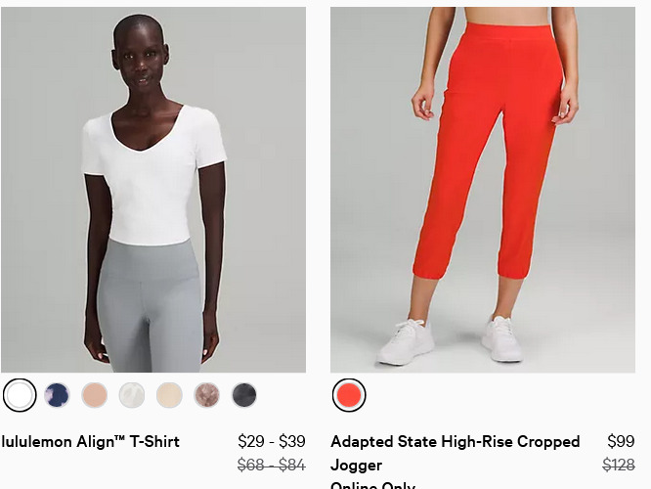Select the light grey marble swatch
Image resolution: width=651 pixels, height=489 pixels.
[x=132, y=395]
